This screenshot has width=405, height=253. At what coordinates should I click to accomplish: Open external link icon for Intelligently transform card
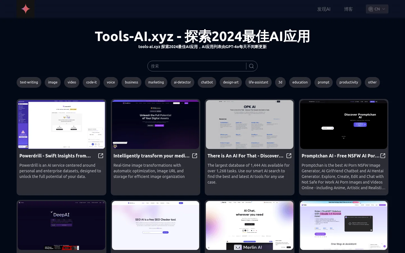(x=195, y=156)
